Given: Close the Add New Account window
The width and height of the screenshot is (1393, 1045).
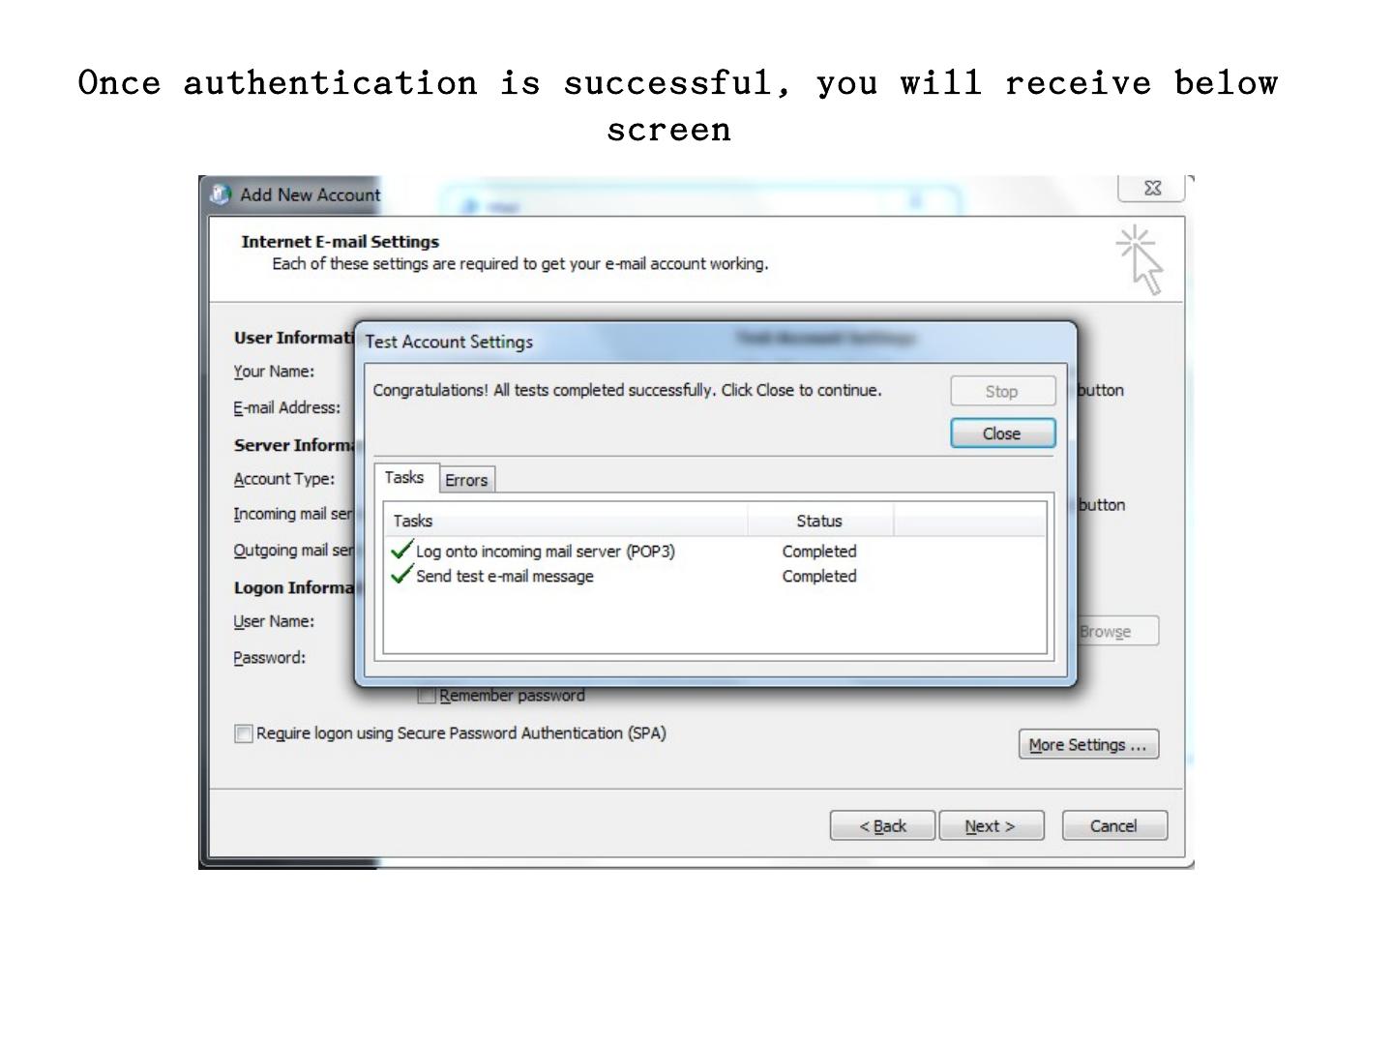Looking at the screenshot, I should click(1151, 188).
